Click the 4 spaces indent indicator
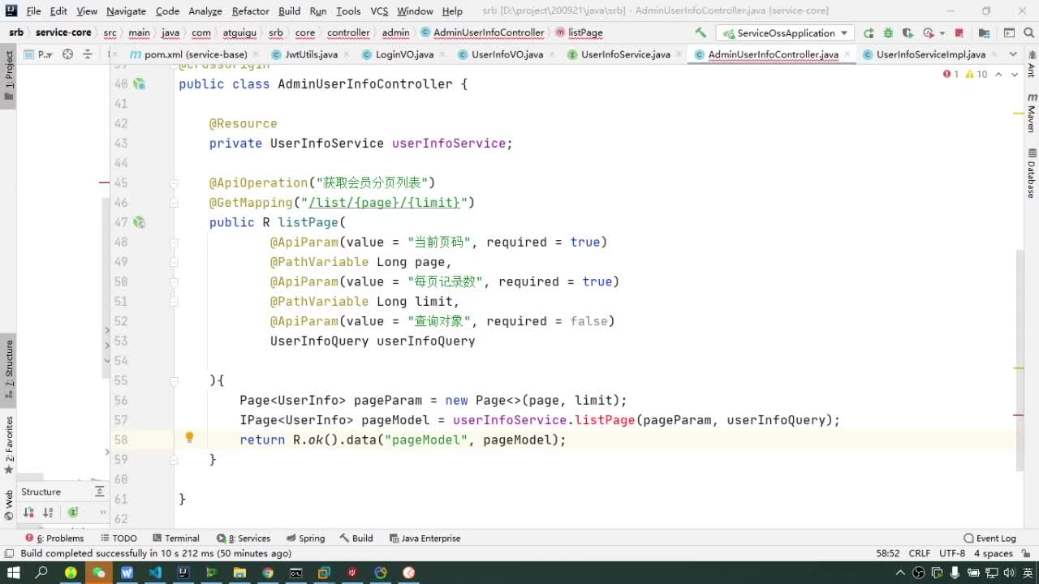The width and height of the screenshot is (1039, 584). (x=993, y=553)
